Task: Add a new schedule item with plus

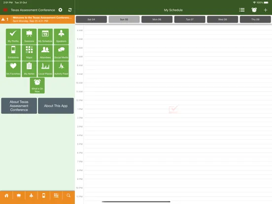Action: pyautogui.click(x=266, y=10)
